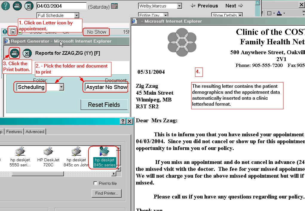Click the ? help button in the print dialog
The width and height of the screenshot is (305, 211).
(x=123, y=121)
